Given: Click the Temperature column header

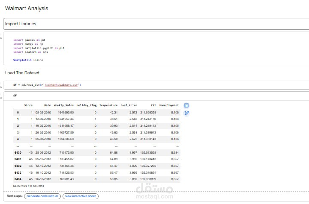Looking at the screenshot, I should click(x=108, y=105).
